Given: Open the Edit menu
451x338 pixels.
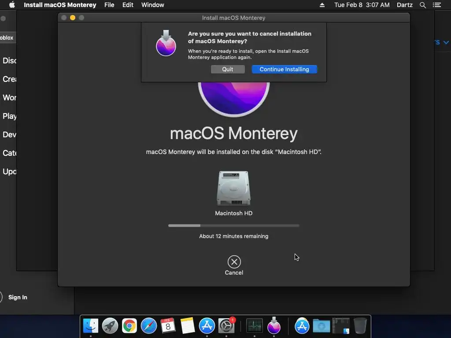Looking at the screenshot, I should [128, 5].
